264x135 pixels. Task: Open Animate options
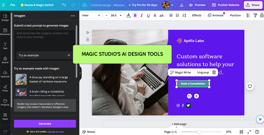216,15
